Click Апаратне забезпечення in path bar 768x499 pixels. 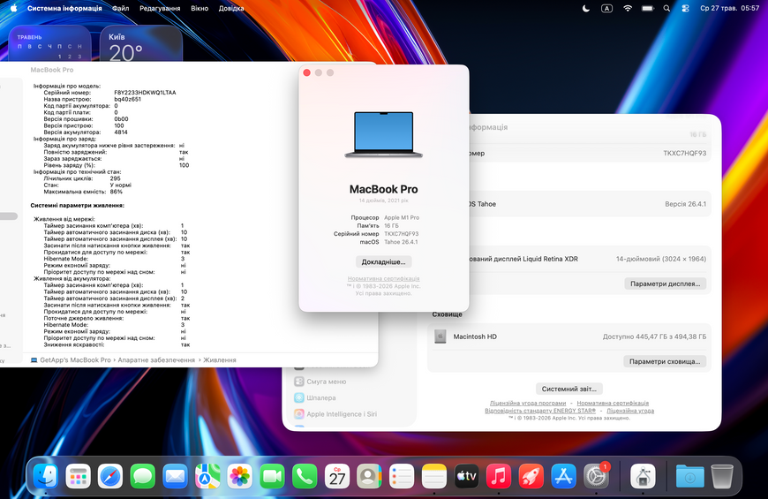click(x=156, y=359)
